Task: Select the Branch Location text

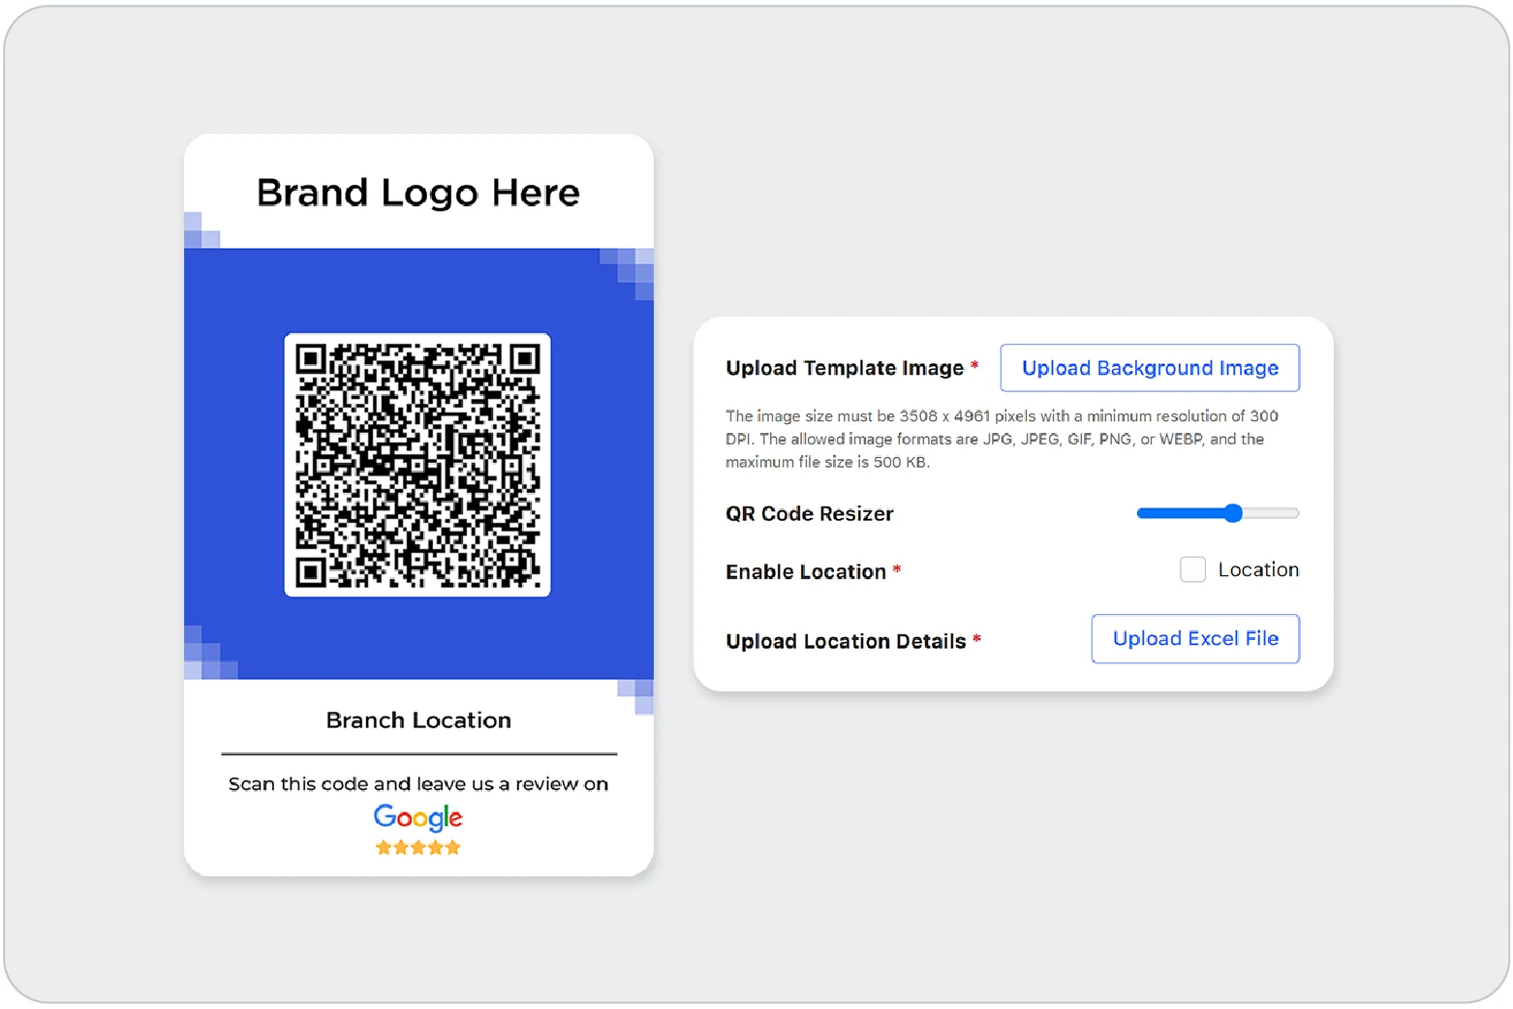Action: [x=417, y=720]
